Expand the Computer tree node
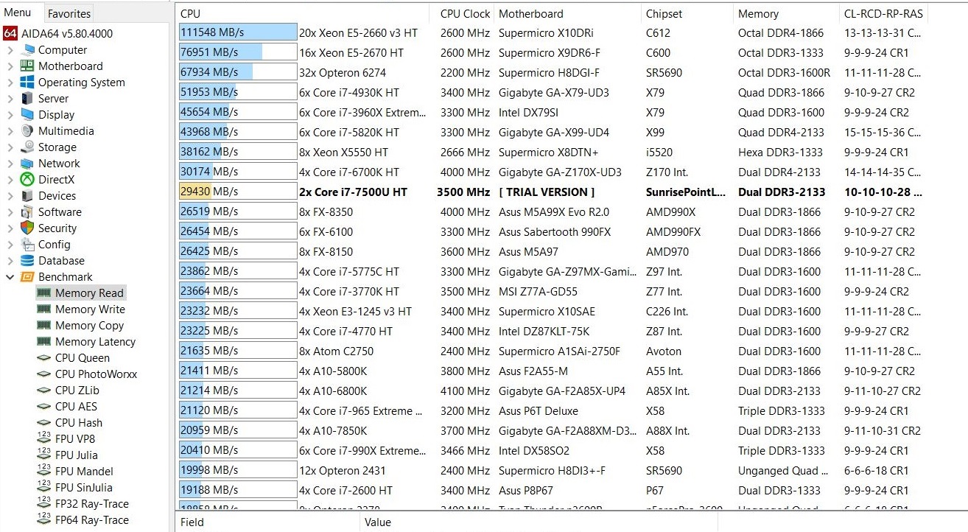The width and height of the screenshot is (968, 532). click(10, 50)
